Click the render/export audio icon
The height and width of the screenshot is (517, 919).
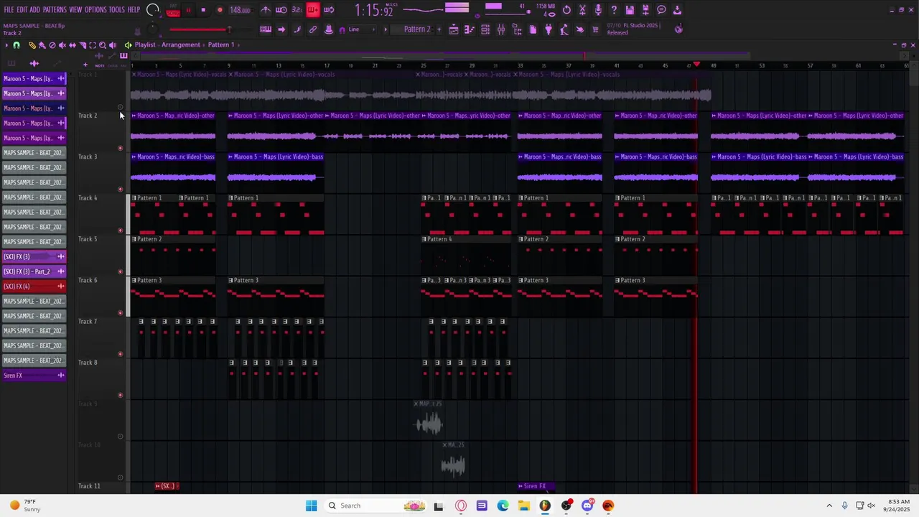click(x=645, y=10)
